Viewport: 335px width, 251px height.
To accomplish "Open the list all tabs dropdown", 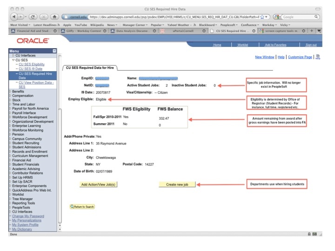I will (319, 31).
